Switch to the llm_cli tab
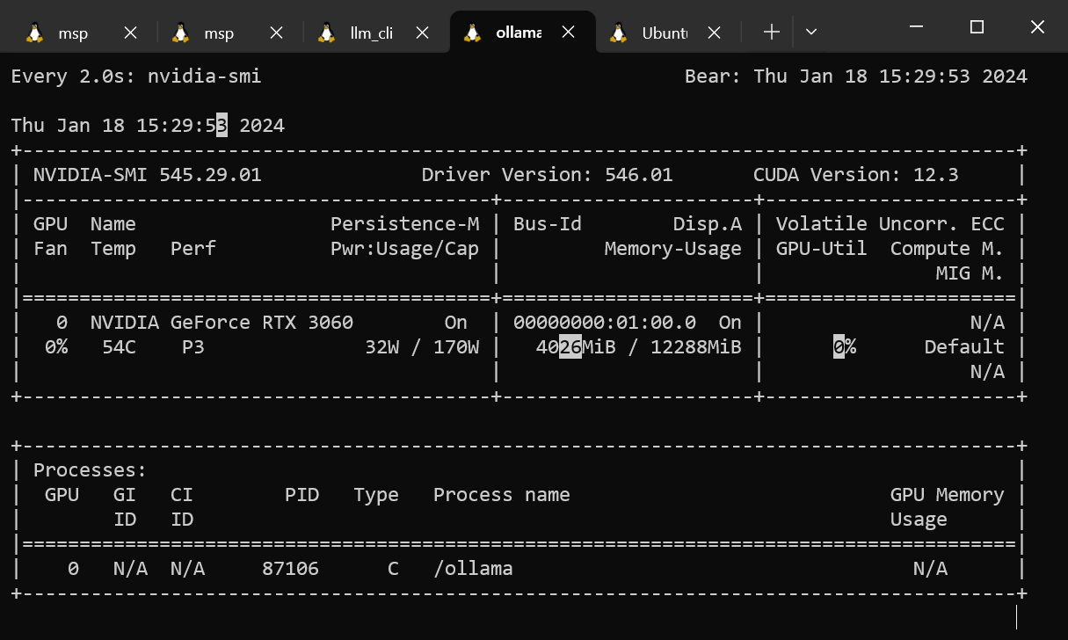The height and width of the screenshot is (640, 1068). click(371, 33)
